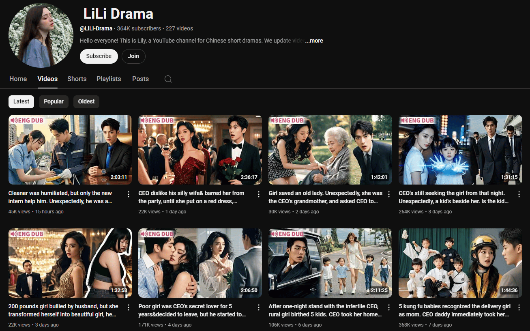
Task: Open options menu for 200 pounds girl video
Action: point(129,307)
